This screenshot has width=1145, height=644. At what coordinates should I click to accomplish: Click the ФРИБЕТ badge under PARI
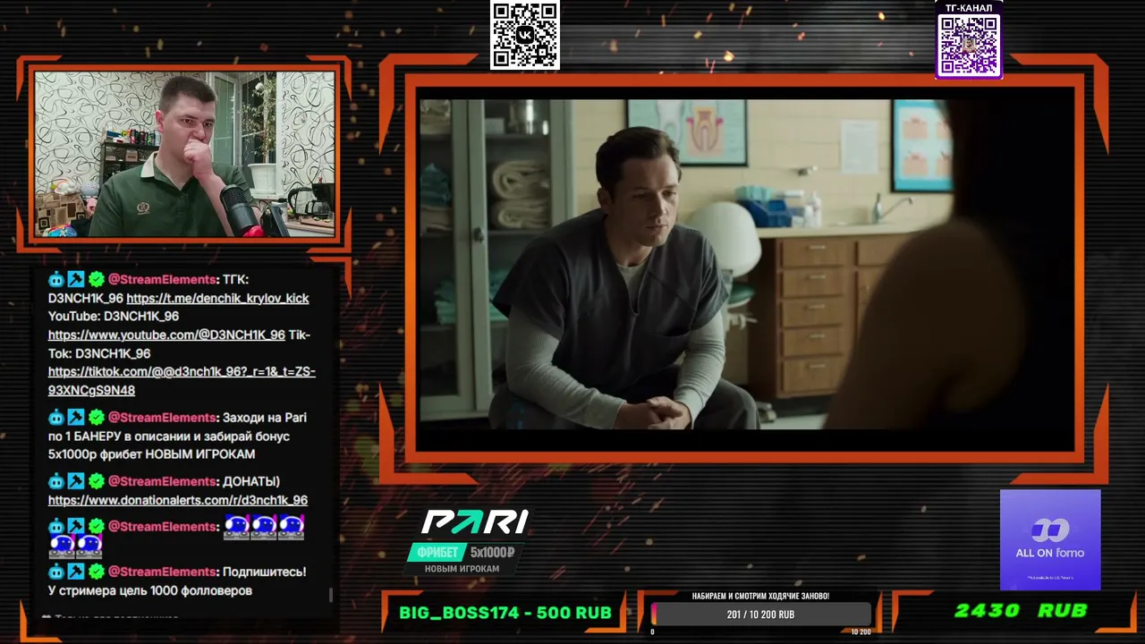tap(436, 552)
